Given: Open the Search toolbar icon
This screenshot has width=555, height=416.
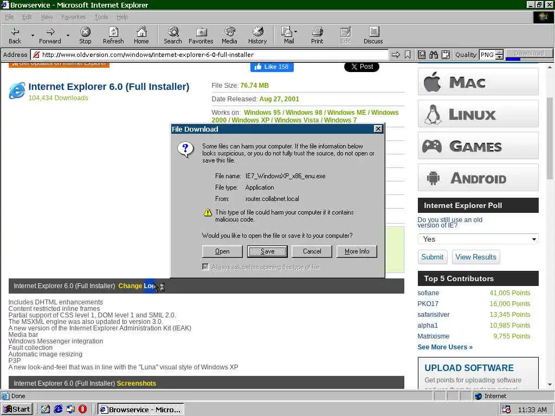Looking at the screenshot, I should coord(173,35).
